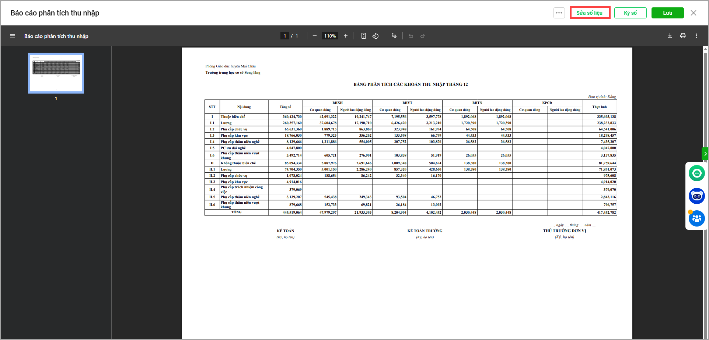Rotate the document counterclockwise
The height and width of the screenshot is (340, 709).
point(376,36)
